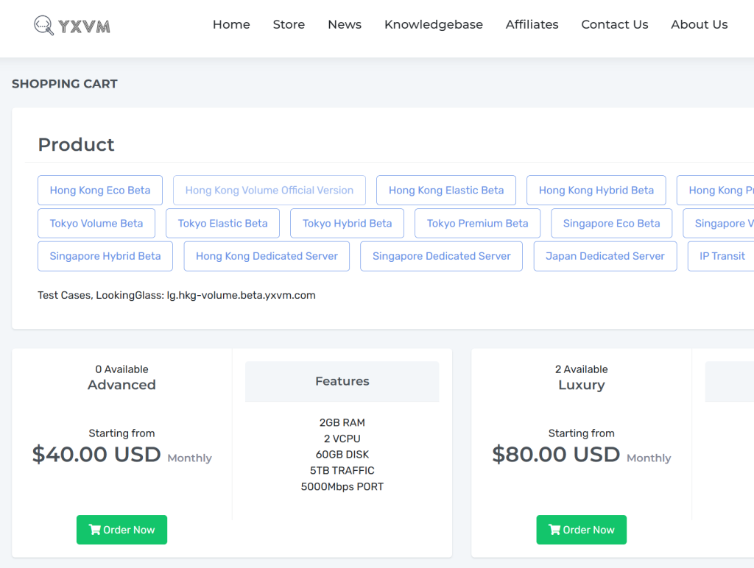Click the '5000Mbps PORT' feature line

[342, 487]
